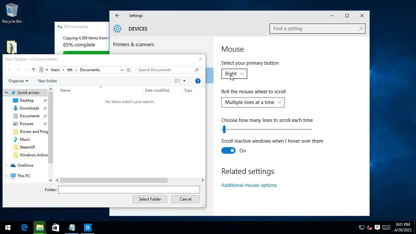416x234 pixels.
Task: Open the Organize menu dropdown
Action: [x=18, y=81]
